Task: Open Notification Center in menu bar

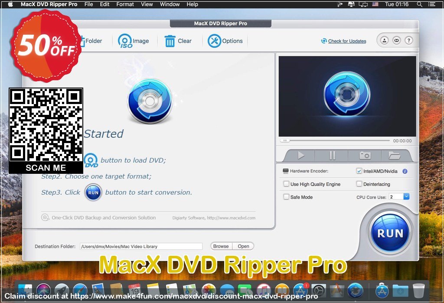Action: tap(432, 4)
